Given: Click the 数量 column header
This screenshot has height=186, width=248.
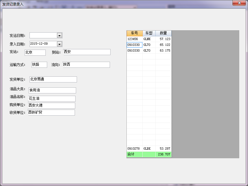Looking at the screenshot, I should (164, 33).
